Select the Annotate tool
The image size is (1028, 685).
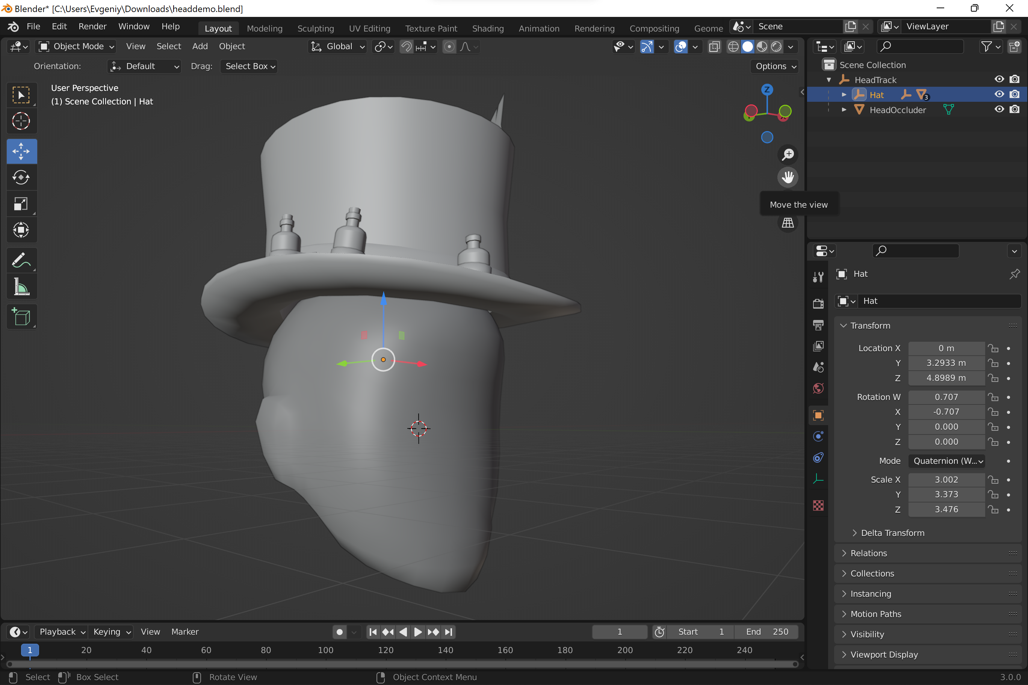click(x=21, y=260)
